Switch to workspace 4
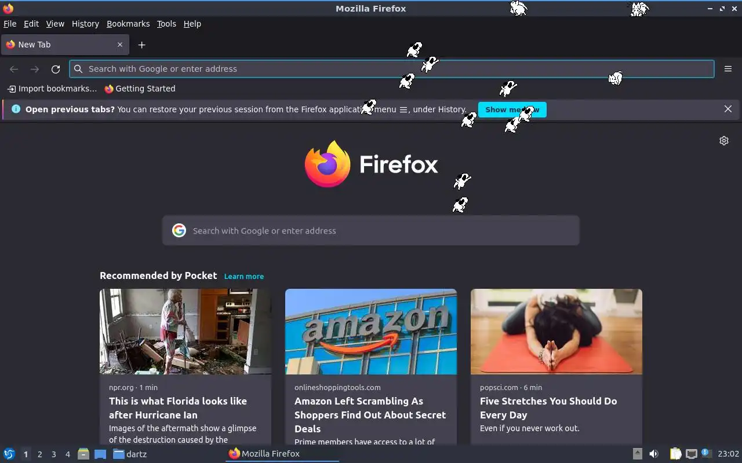The image size is (742, 463). (67, 454)
